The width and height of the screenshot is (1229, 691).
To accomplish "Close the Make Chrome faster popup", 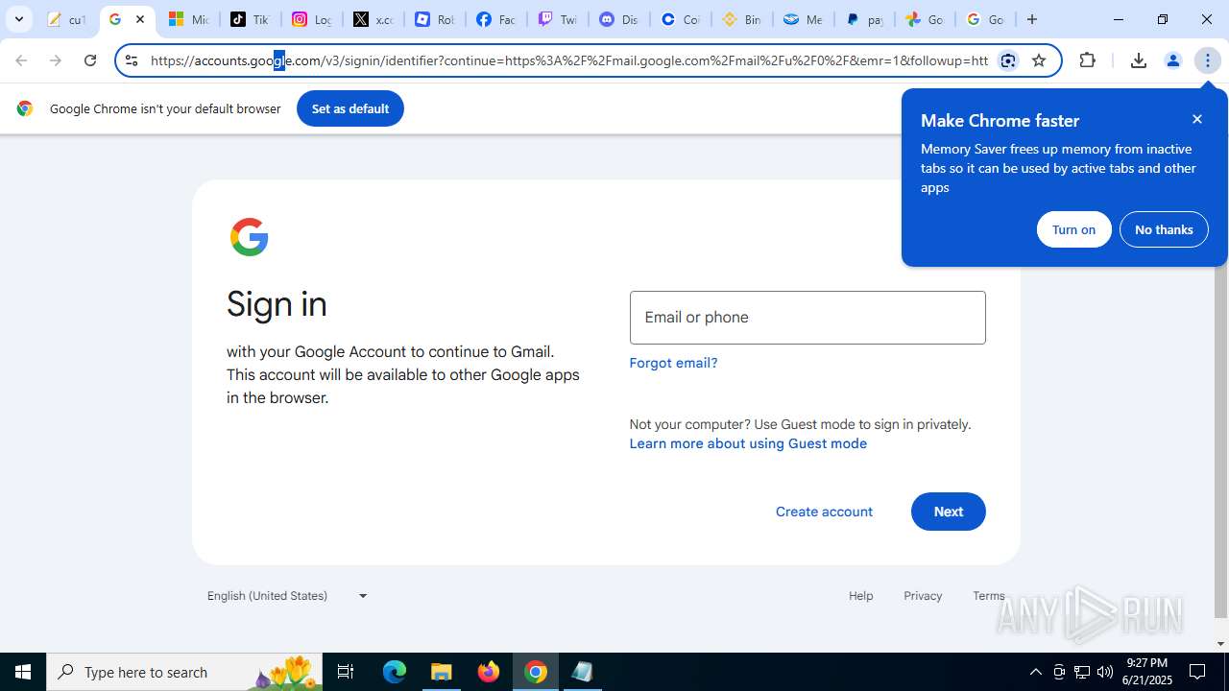I will [1197, 119].
